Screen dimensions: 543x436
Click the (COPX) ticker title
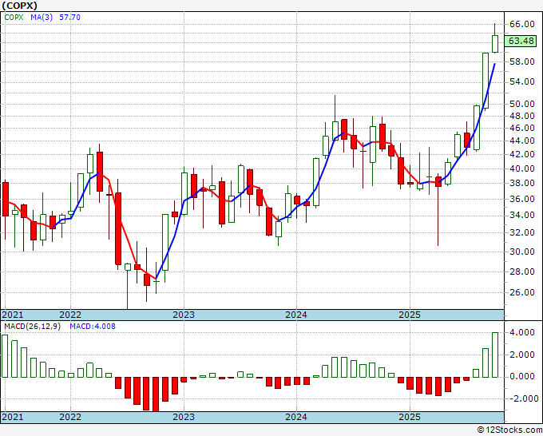point(20,5)
